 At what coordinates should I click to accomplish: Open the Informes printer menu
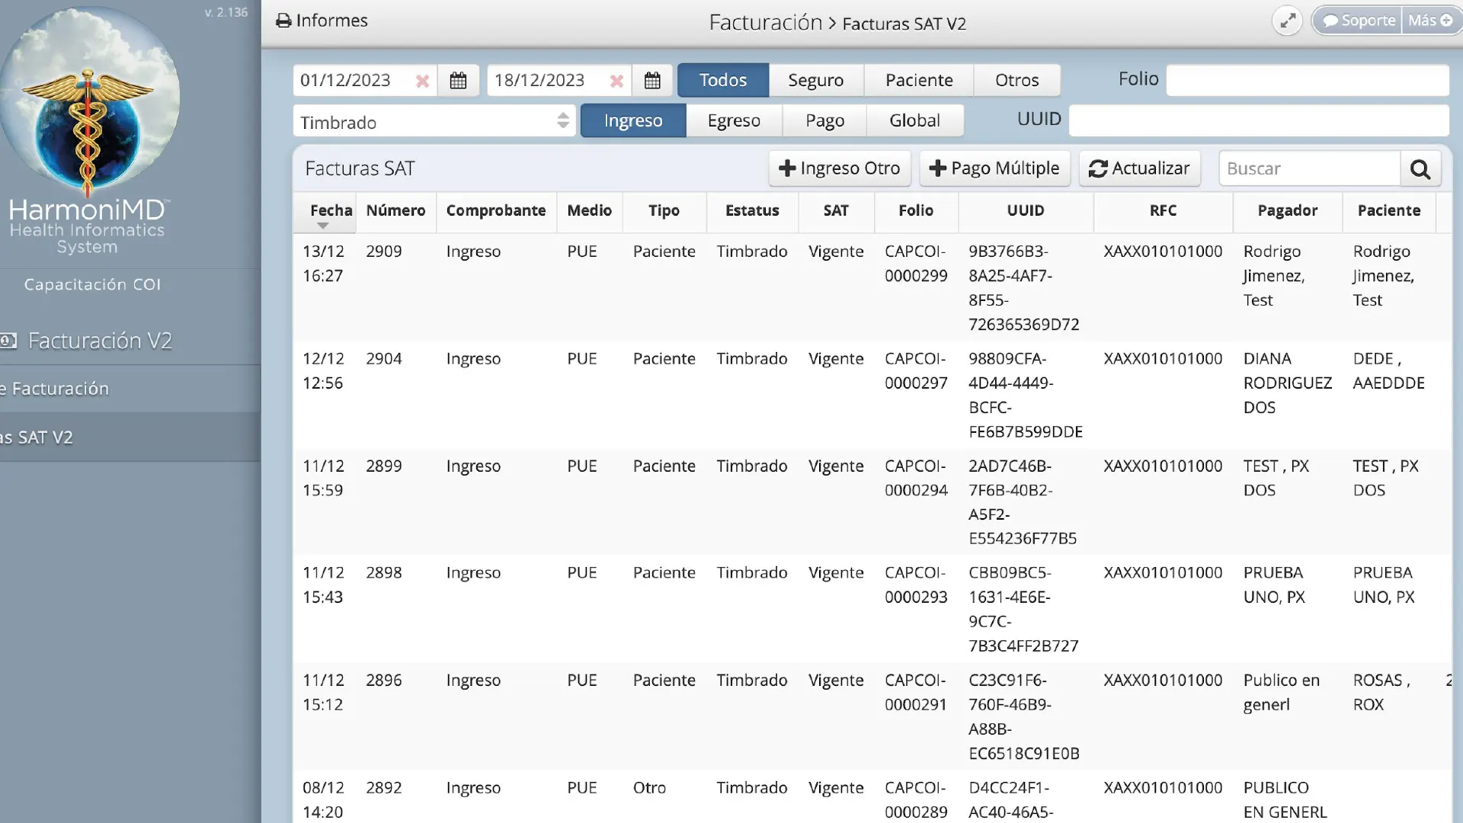click(322, 21)
